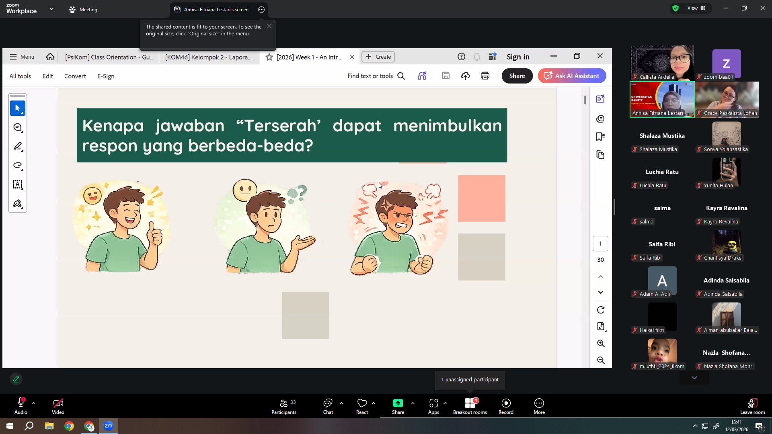Expand share options arrow
772x434 pixels.
(x=413, y=403)
